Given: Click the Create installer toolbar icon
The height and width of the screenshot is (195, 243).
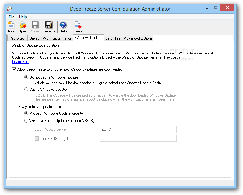Looking at the screenshot, I should [x=78, y=27].
